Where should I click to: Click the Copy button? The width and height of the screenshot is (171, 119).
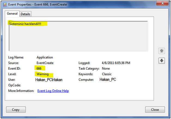click(16, 109)
